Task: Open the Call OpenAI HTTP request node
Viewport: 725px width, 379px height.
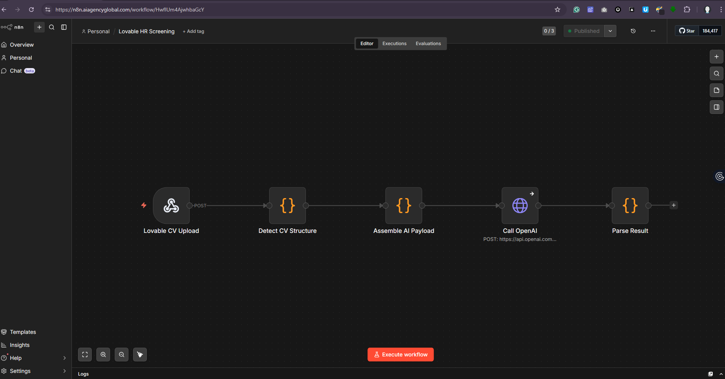Action: tap(520, 205)
